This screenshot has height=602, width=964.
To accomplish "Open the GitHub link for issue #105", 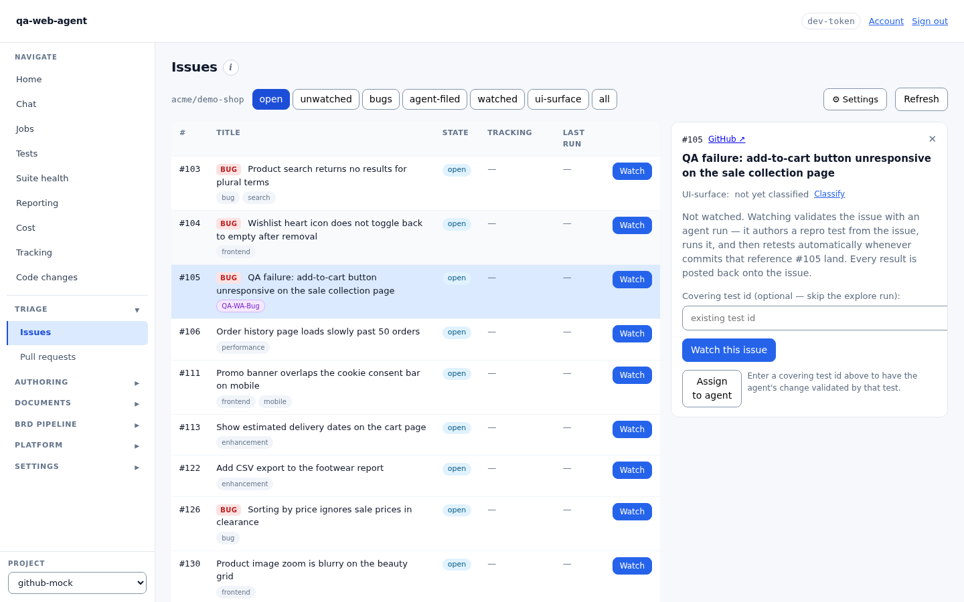I will 726,139.
